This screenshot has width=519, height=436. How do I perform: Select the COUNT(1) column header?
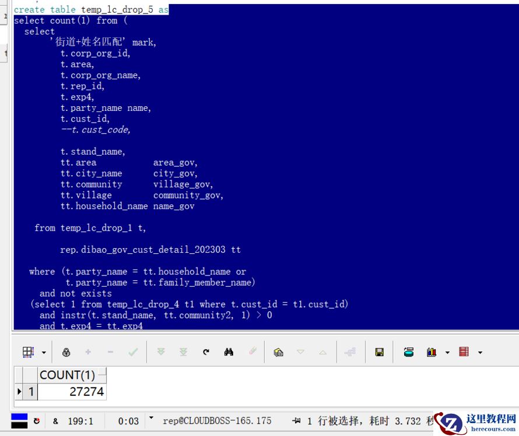coord(69,375)
